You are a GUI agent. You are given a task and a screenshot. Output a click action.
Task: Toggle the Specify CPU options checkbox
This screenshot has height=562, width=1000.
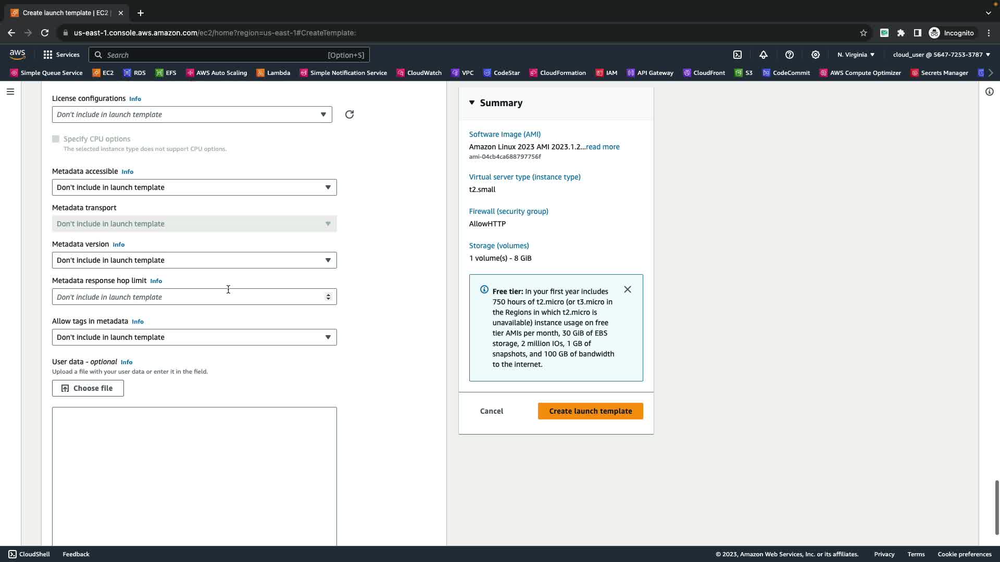56,139
